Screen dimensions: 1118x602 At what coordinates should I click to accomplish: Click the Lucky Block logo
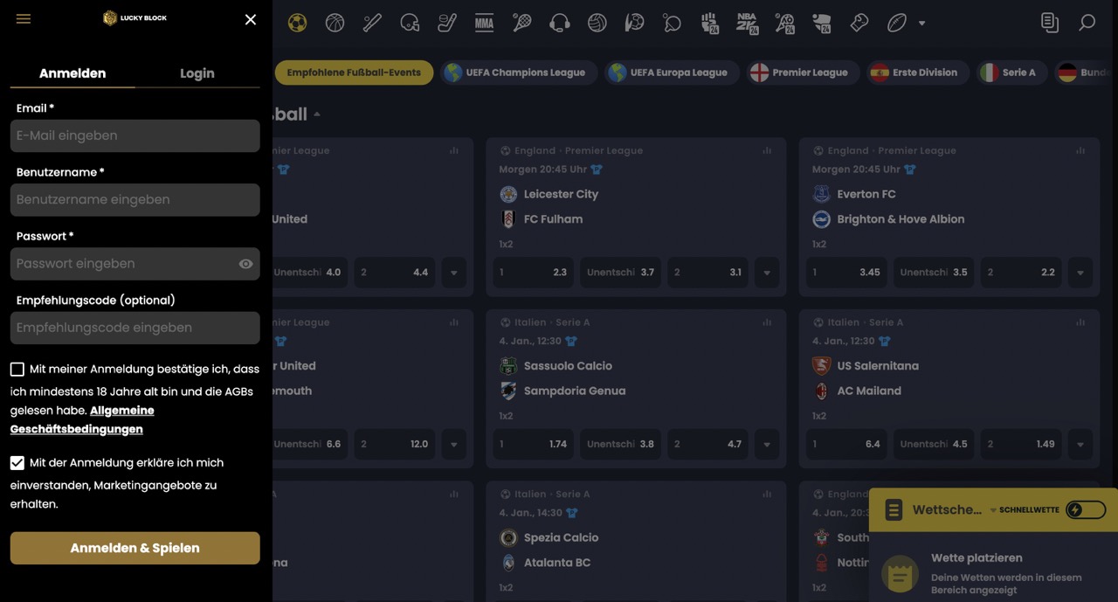point(135,18)
